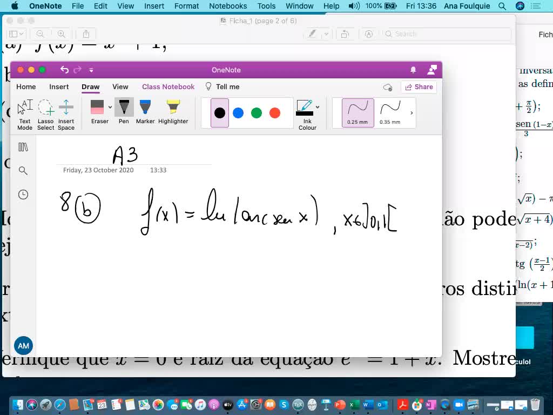Click the Tell me search box
Image resolution: width=553 pixels, height=415 pixels.
[222, 87]
